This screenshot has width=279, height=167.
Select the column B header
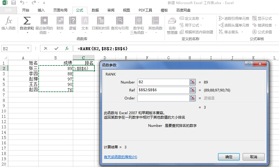56,58
